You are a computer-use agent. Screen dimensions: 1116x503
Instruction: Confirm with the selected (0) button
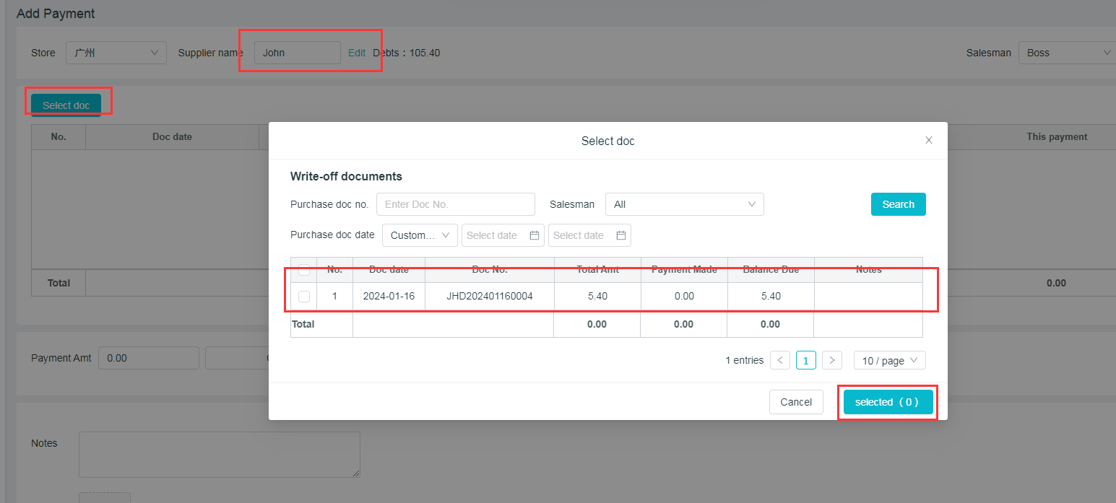click(888, 402)
